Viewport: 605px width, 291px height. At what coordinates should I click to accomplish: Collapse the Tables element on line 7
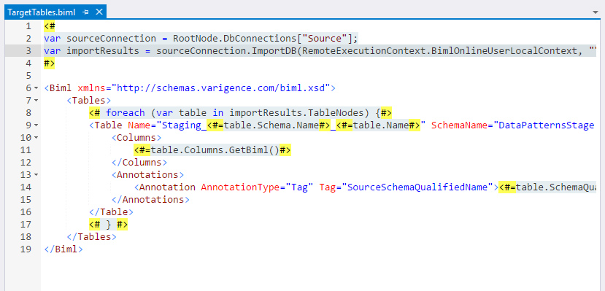(x=36, y=101)
